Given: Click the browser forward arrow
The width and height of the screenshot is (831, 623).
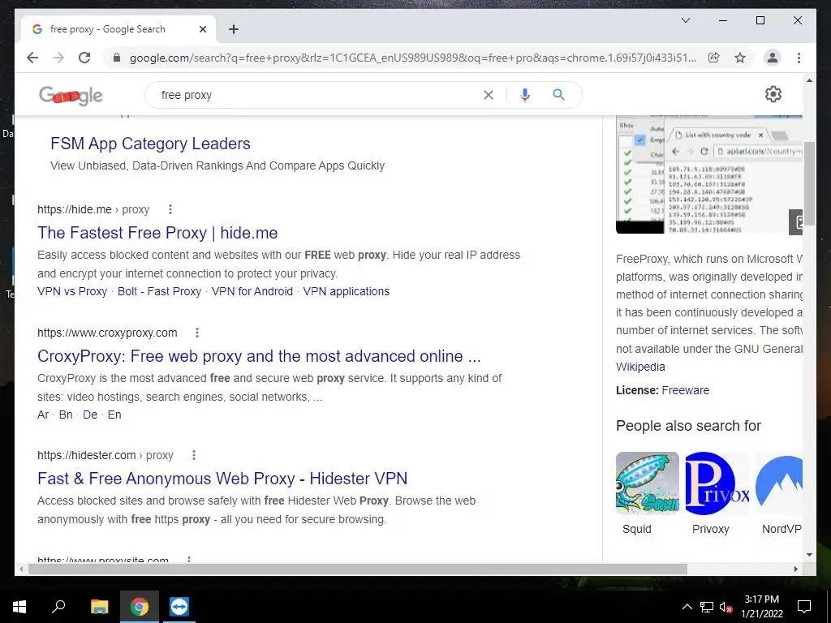Looking at the screenshot, I should click(x=58, y=58).
